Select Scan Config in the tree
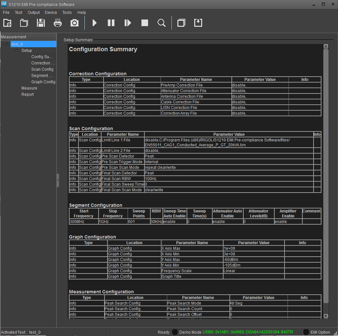 pyautogui.click(x=42, y=69)
